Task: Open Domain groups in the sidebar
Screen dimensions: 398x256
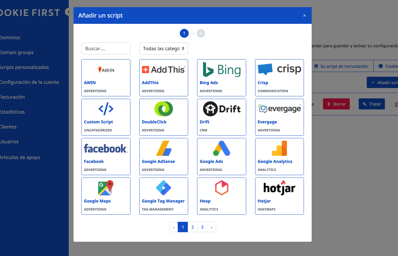Action: (16, 52)
